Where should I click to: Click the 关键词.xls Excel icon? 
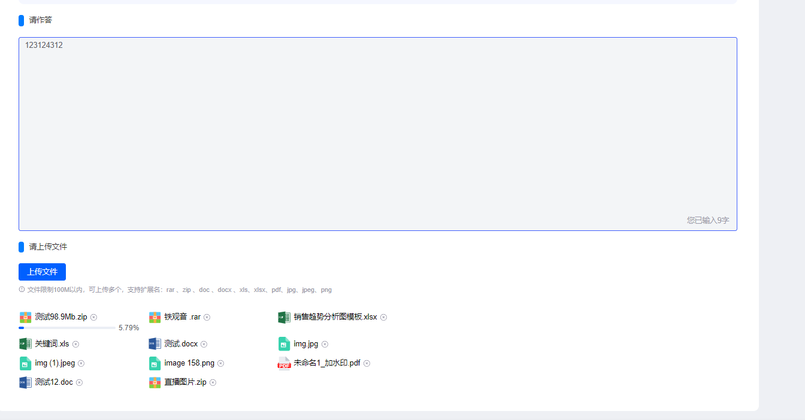pyautogui.click(x=25, y=344)
